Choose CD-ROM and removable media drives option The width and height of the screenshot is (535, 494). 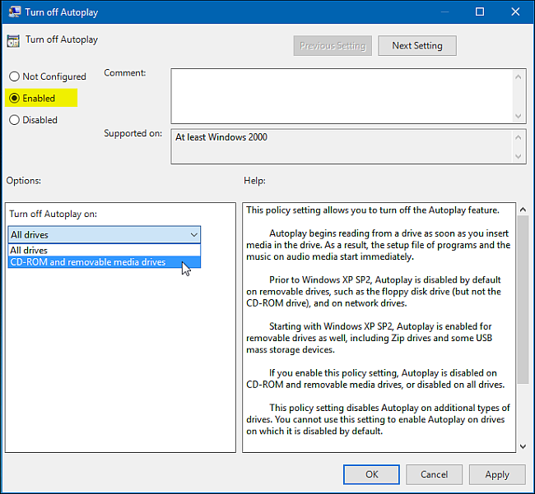[x=87, y=262]
